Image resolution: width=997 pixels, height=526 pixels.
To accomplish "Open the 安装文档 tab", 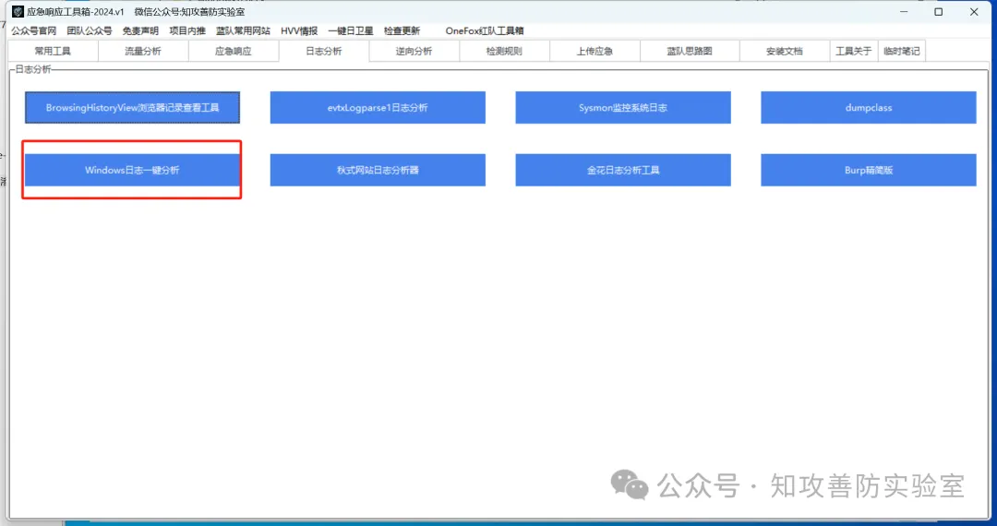I will coord(784,51).
